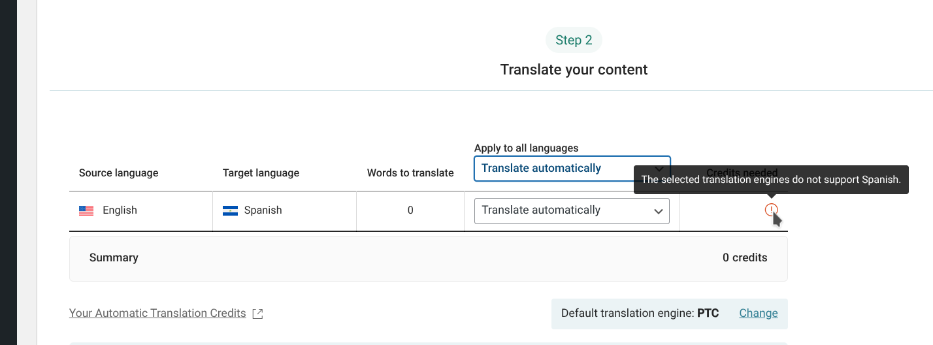
Task: Click the engines do not support Spanish tooltip
Action: [x=770, y=179]
